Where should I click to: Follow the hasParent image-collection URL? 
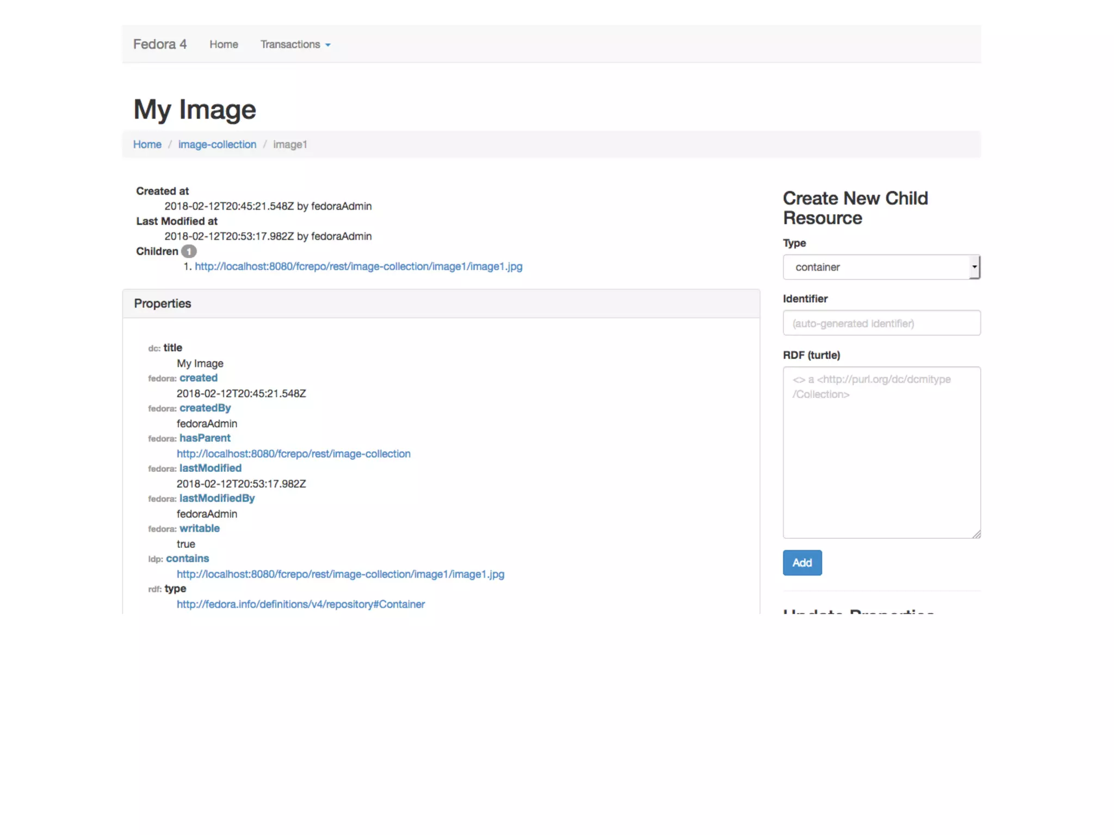293,454
